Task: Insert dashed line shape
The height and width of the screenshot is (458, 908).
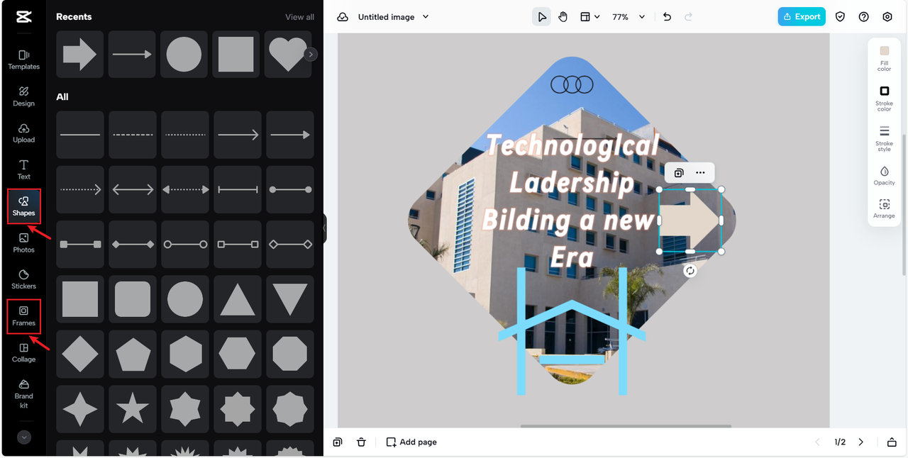Action: coord(133,135)
